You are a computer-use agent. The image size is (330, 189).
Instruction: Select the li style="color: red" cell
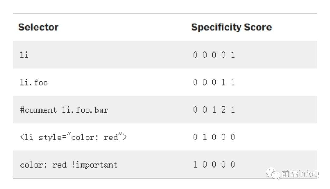click(x=73, y=137)
